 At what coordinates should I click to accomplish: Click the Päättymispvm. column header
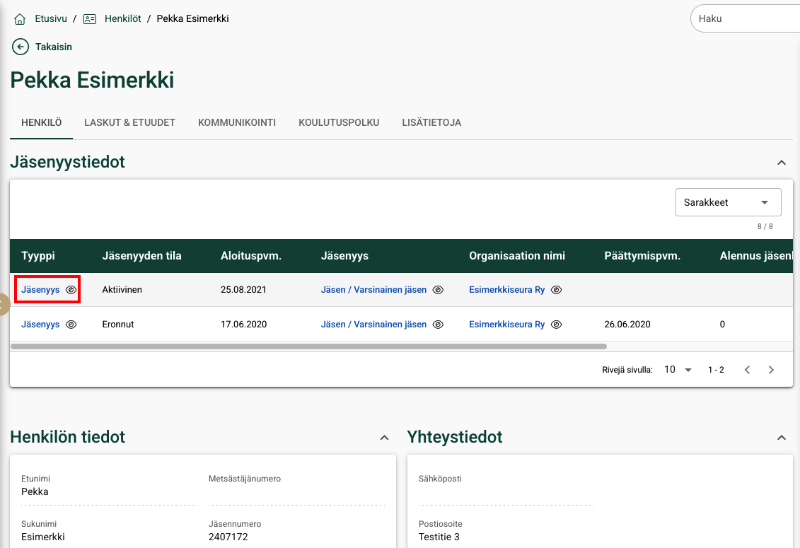tap(642, 256)
